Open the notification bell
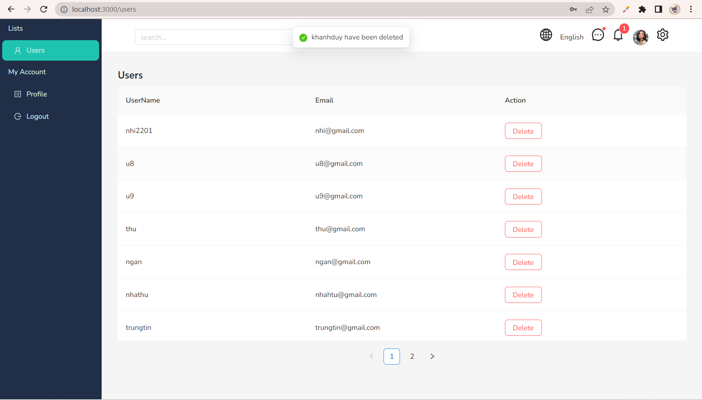 pos(618,35)
